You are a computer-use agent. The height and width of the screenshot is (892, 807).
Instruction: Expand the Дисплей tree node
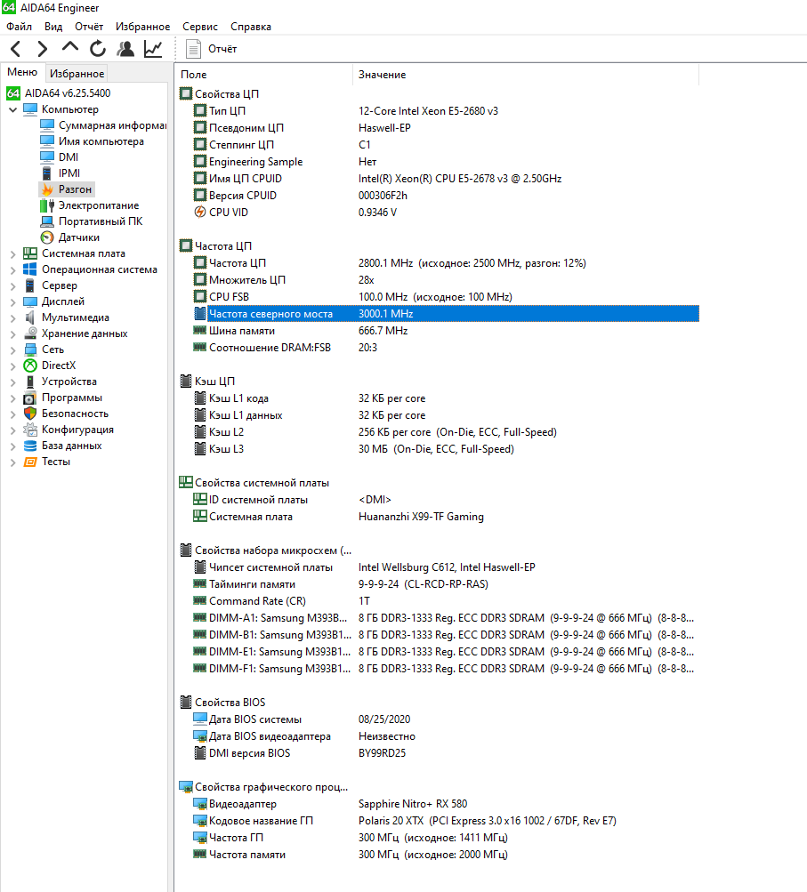coord(12,301)
